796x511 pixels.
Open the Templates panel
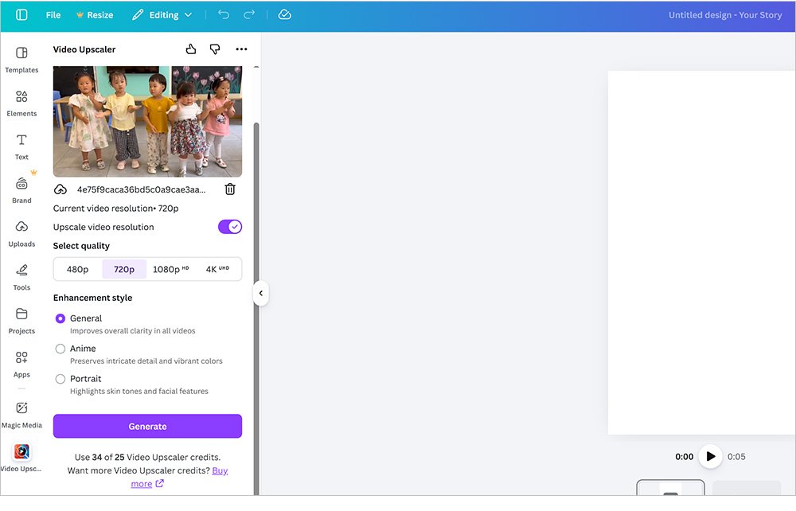click(21, 58)
